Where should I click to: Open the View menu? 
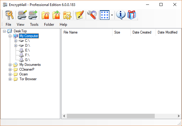click(x=20, y=25)
